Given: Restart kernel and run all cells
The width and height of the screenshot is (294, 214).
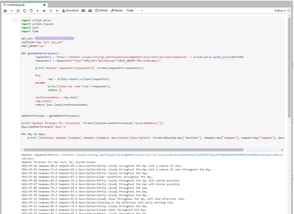Looking at the screenshot, I should click(x=57, y=11).
